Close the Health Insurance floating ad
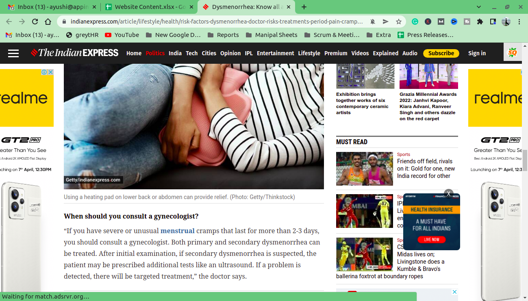This screenshot has height=301, width=528. (448, 194)
